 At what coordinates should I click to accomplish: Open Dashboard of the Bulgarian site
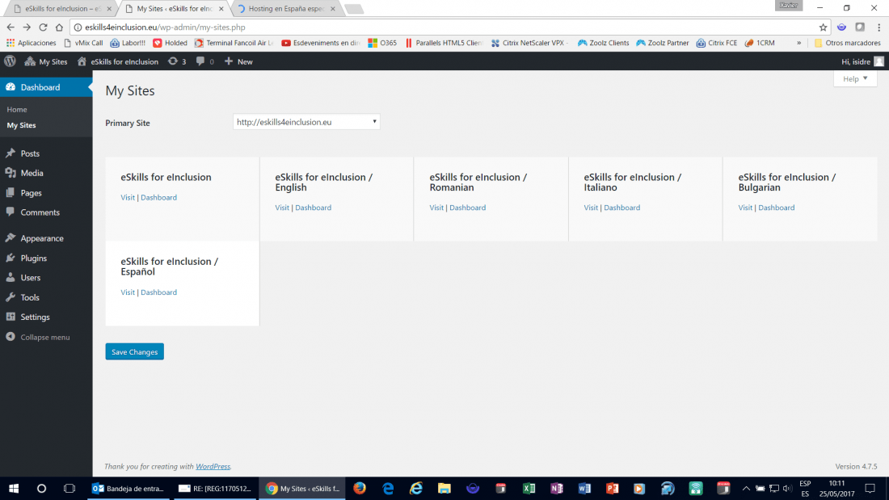coord(776,208)
